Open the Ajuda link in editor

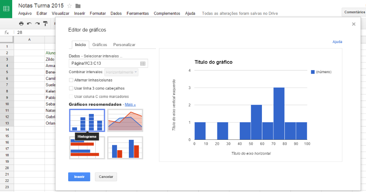click(x=337, y=42)
